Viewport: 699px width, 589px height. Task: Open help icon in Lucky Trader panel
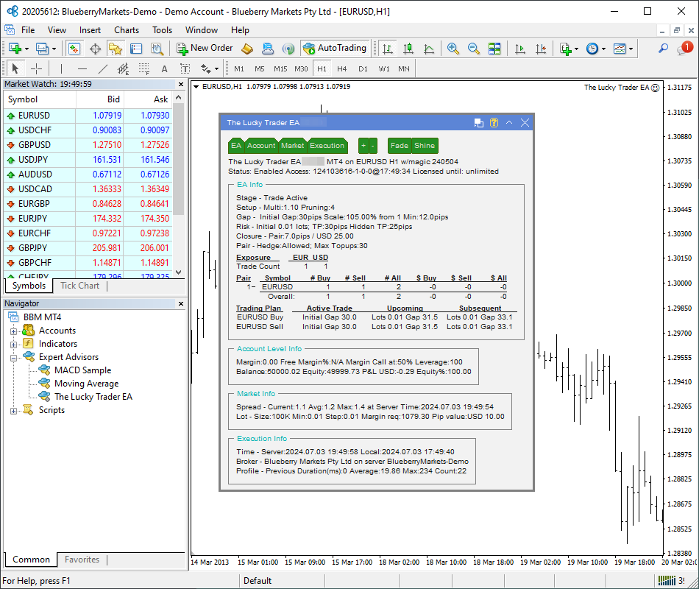click(x=494, y=123)
